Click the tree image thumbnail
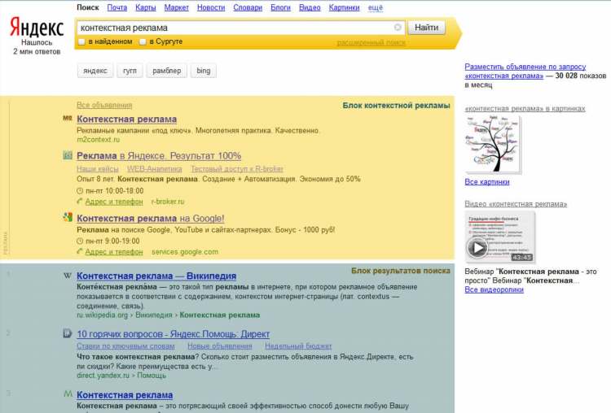This screenshot has width=611, height=413. [493, 144]
